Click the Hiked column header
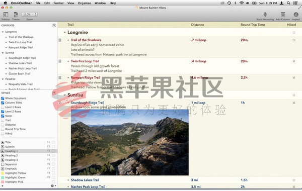The width and height of the screenshot is (302, 191). (291, 25)
